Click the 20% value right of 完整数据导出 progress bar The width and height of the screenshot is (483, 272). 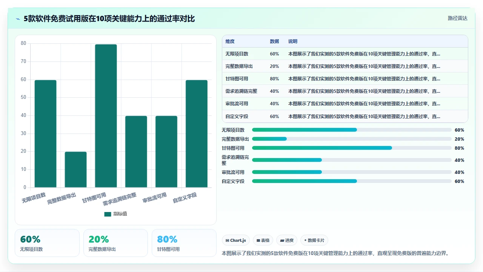(x=459, y=139)
